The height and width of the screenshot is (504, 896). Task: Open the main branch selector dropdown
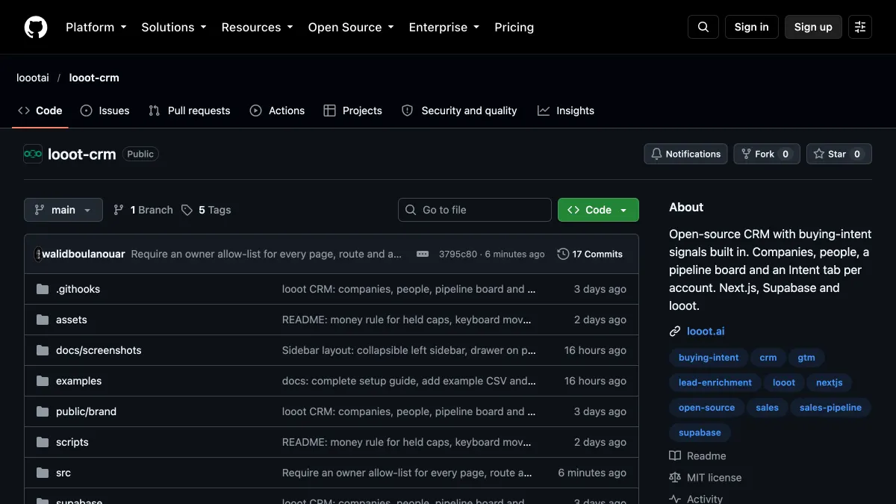[63, 210]
